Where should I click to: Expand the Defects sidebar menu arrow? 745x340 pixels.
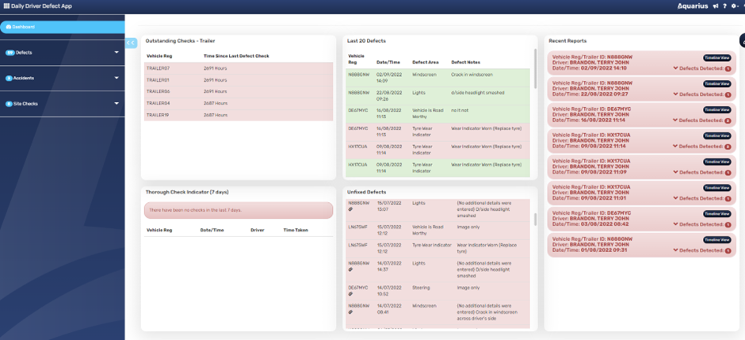tap(117, 52)
